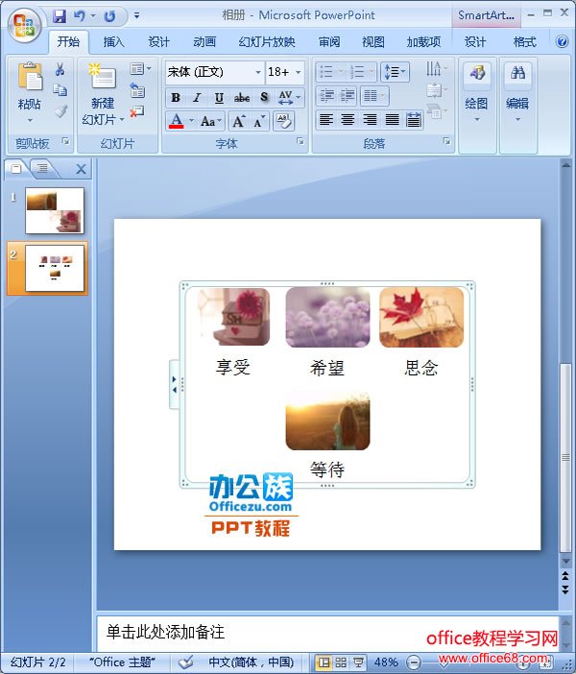The image size is (576, 674).
Task: Switch to Slide Sorter view in status bar
Action: (x=341, y=662)
